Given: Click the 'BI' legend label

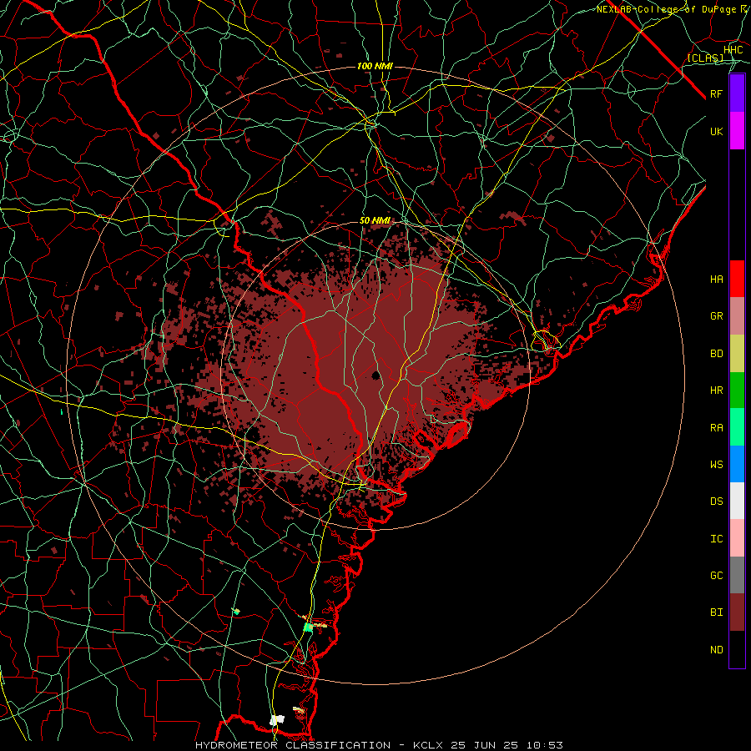Looking at the screenshot, I should coord(716,612).
